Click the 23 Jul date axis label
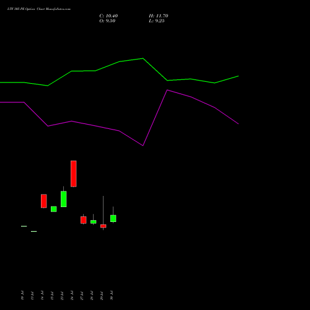This screenshot has height=310, width=310. coord(62,295)
